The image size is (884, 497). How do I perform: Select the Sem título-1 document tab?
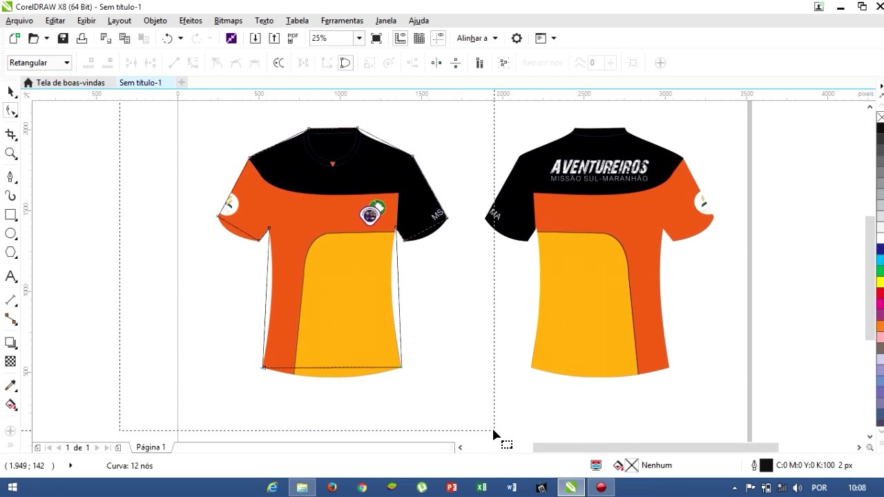141,83
